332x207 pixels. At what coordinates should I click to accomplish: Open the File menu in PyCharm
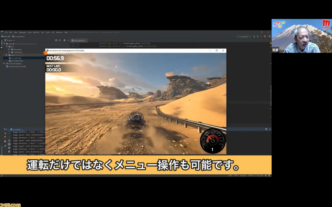6,32
